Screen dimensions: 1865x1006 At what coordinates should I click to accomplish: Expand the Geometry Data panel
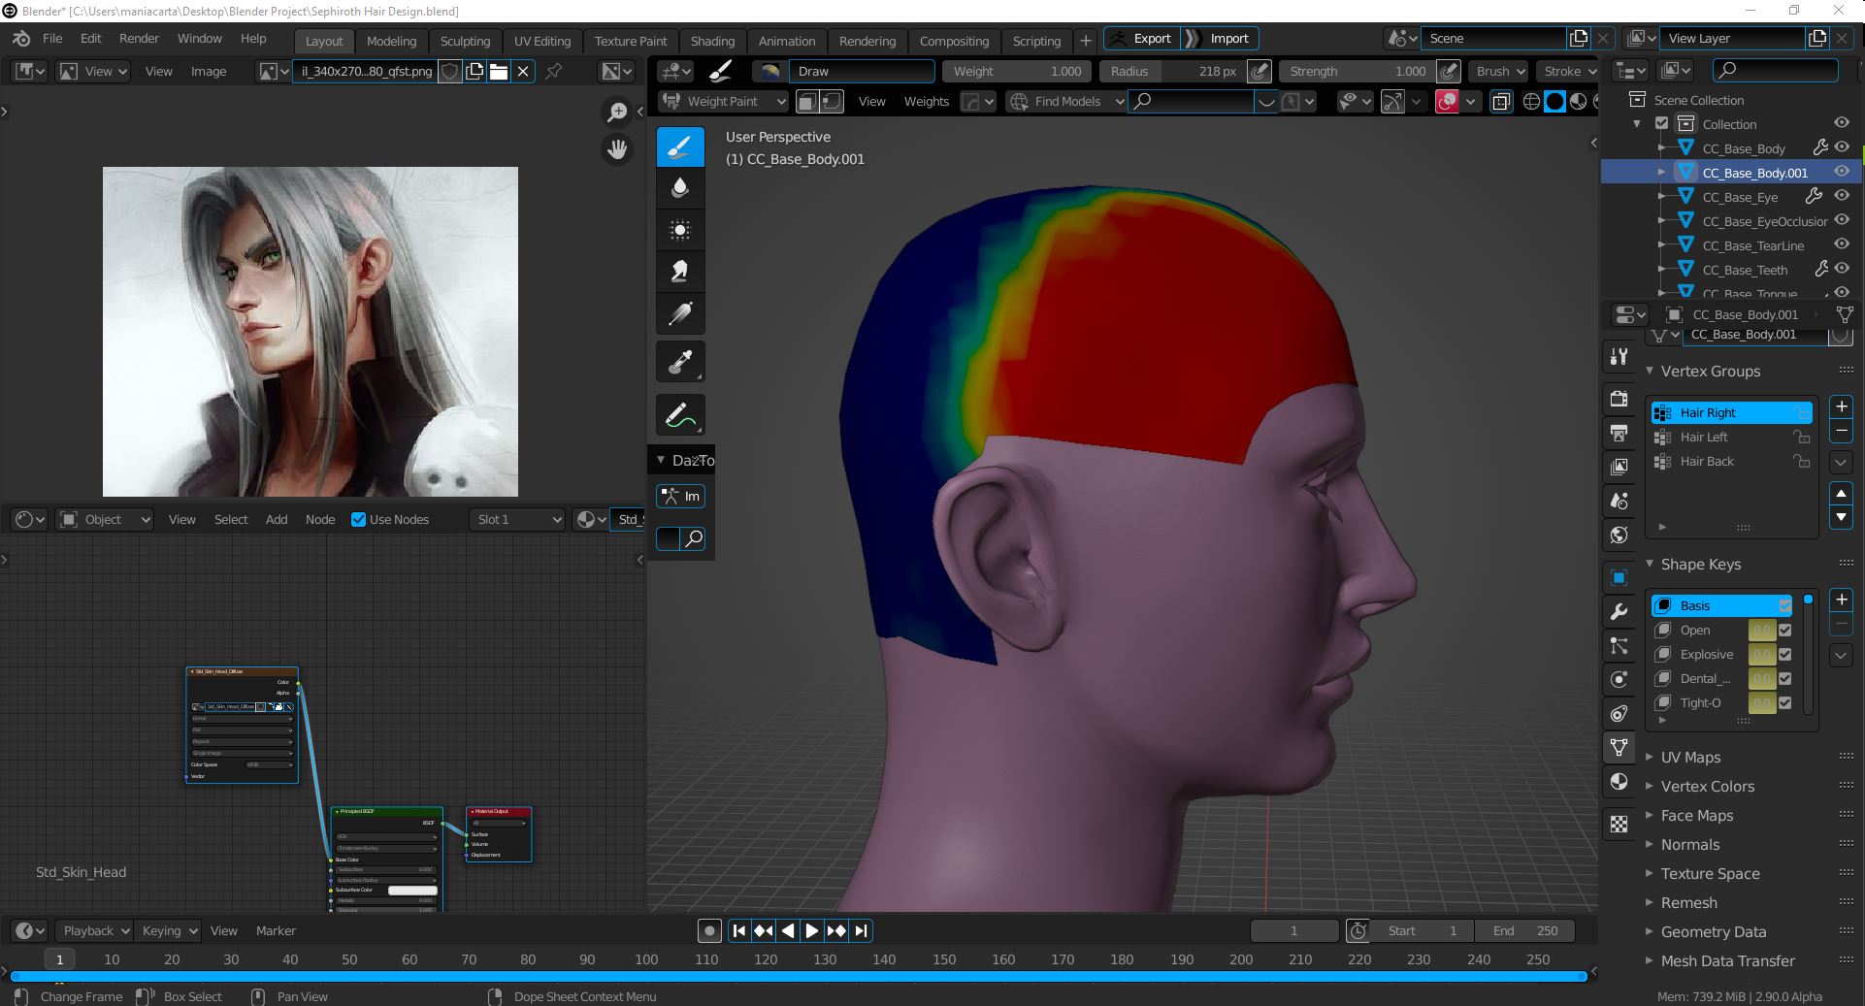pos(1713,931)
